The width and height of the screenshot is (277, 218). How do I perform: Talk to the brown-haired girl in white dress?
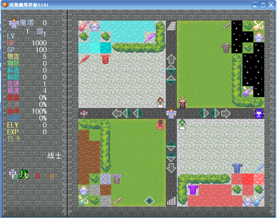(160, 103)
